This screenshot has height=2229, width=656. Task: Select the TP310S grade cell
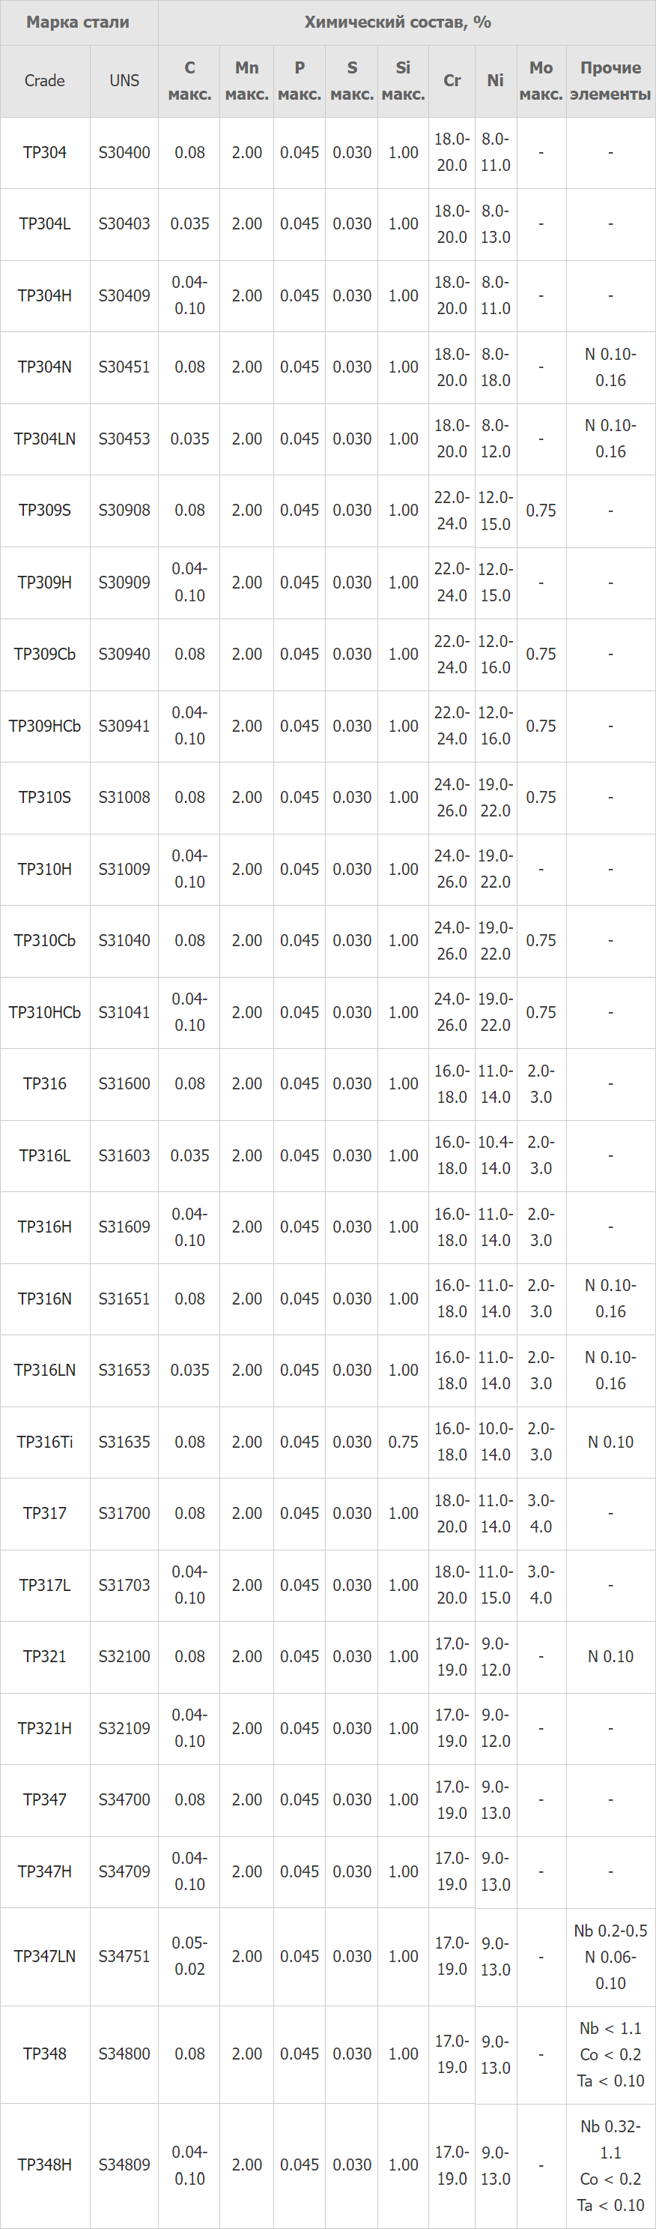point(45,798)
